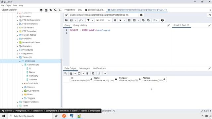Open the File menu

[2, 6]
